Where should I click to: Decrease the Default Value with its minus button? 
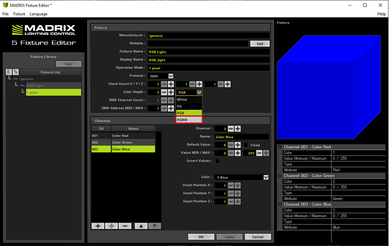pos(231,145)
